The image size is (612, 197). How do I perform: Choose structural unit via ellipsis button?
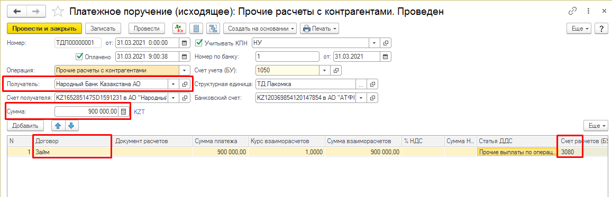[361, 84]
